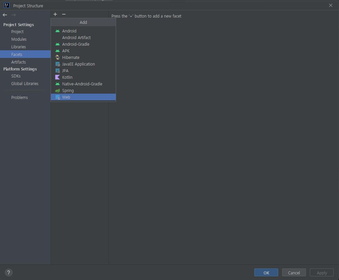The height and width of the screenshot is (280, 339).
Task: Click the Platform Settings heading
Action: pyautogui.click(x=20, y=69)
